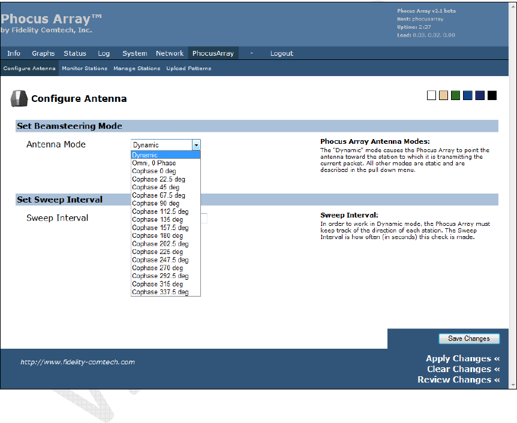The height and width of the screenshot is (423, 517).
Task: Click the Phocus Array title logo
Action: click(51, 19)
